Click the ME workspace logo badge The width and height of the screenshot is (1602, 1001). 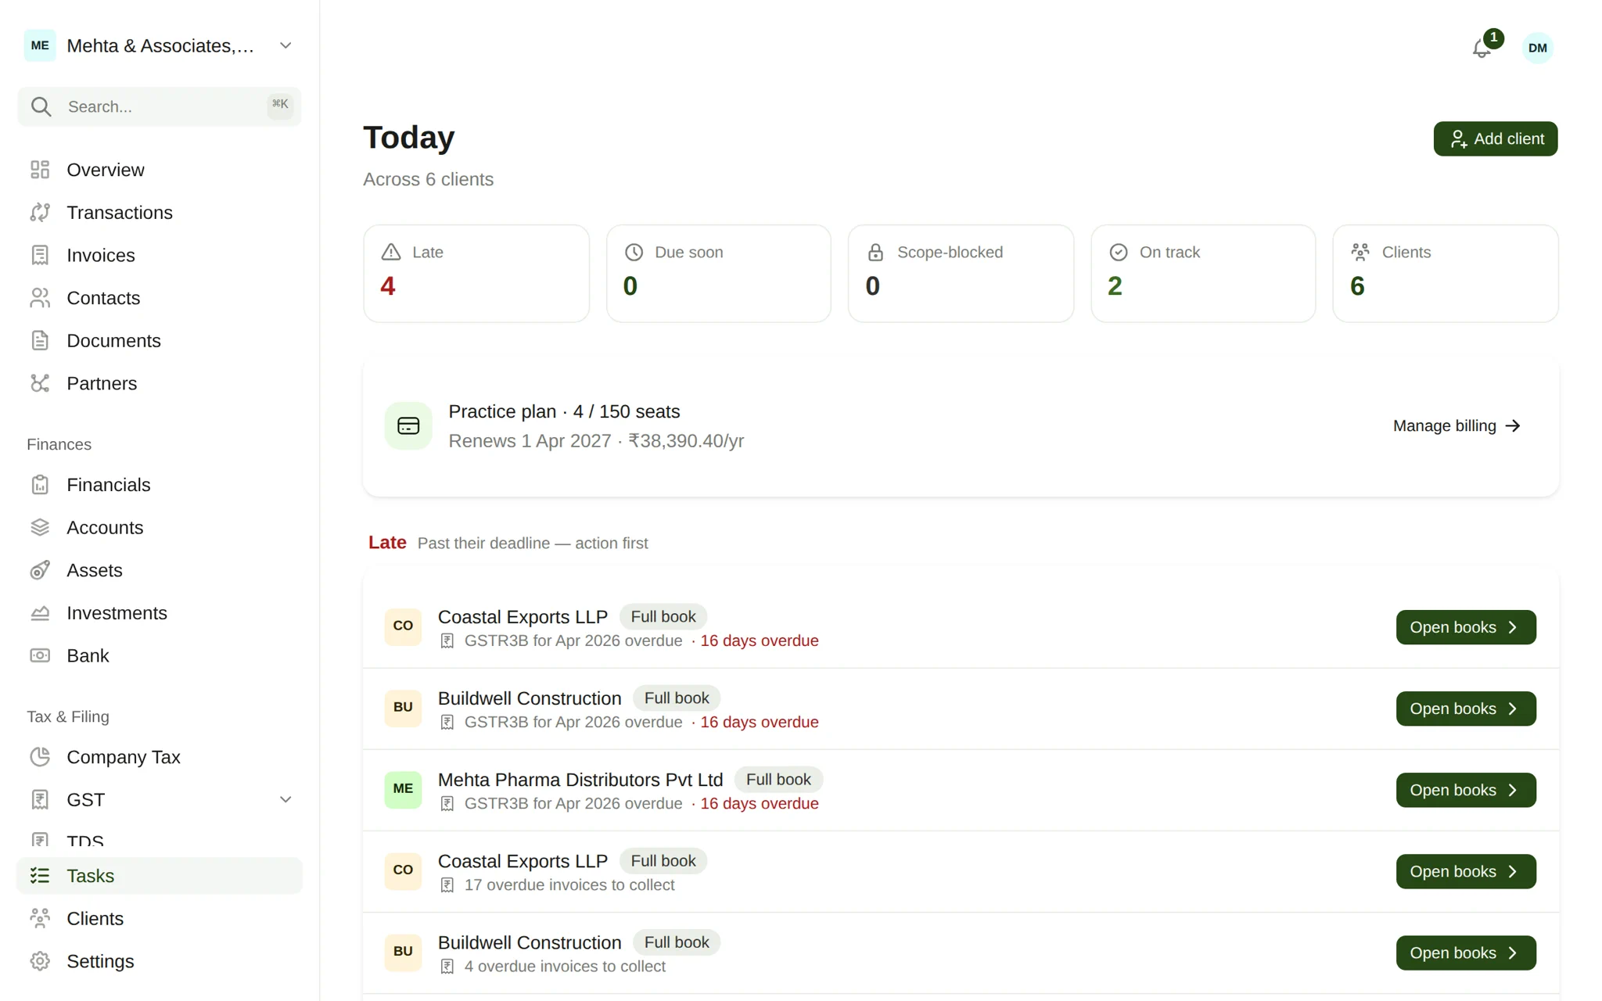click(x=40, y=45)
